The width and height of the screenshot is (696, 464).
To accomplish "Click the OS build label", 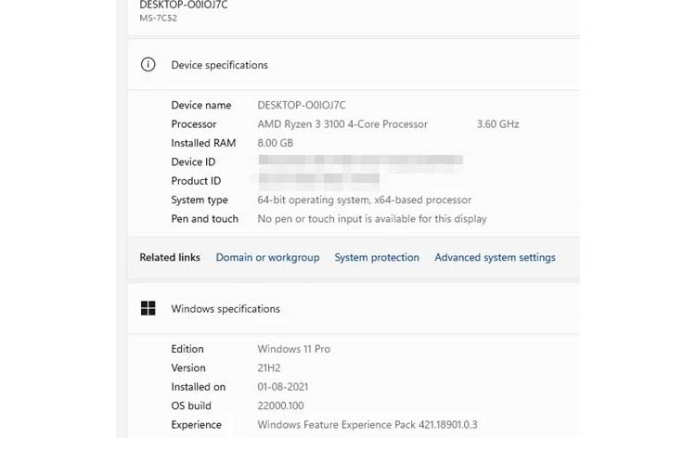I will point(191,406).
